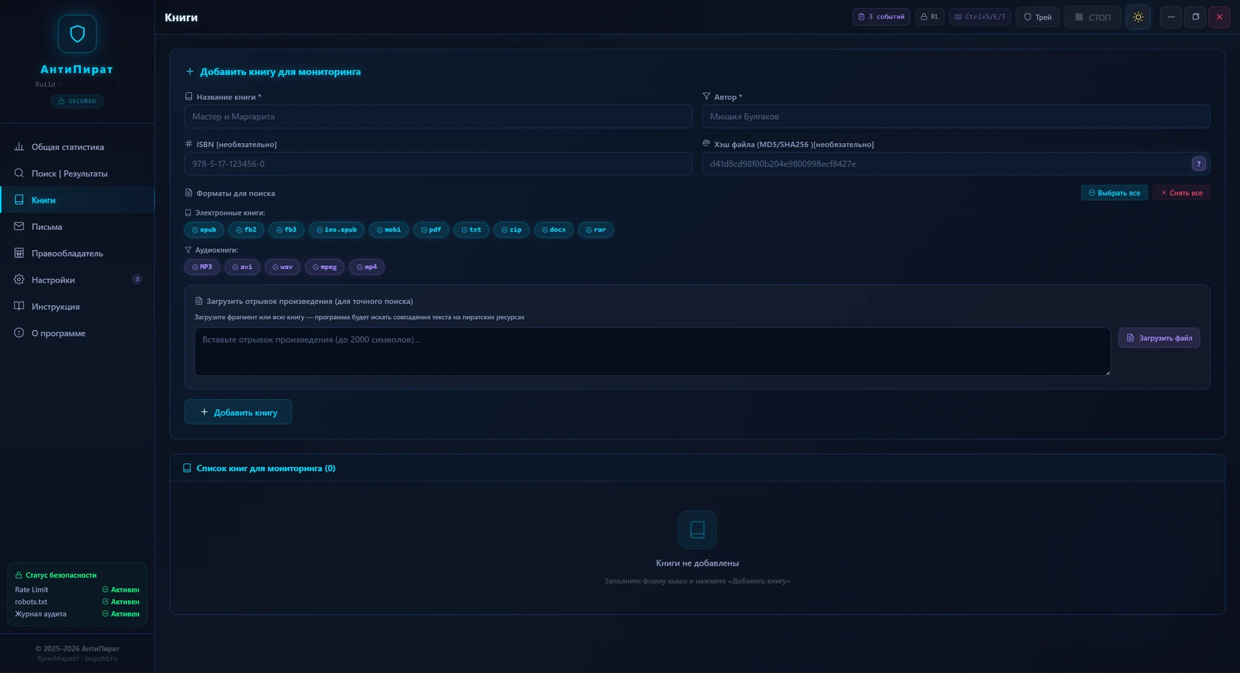Toggle the pdf format chip
The image size is (1240, 673).
[x=431, y=230]
